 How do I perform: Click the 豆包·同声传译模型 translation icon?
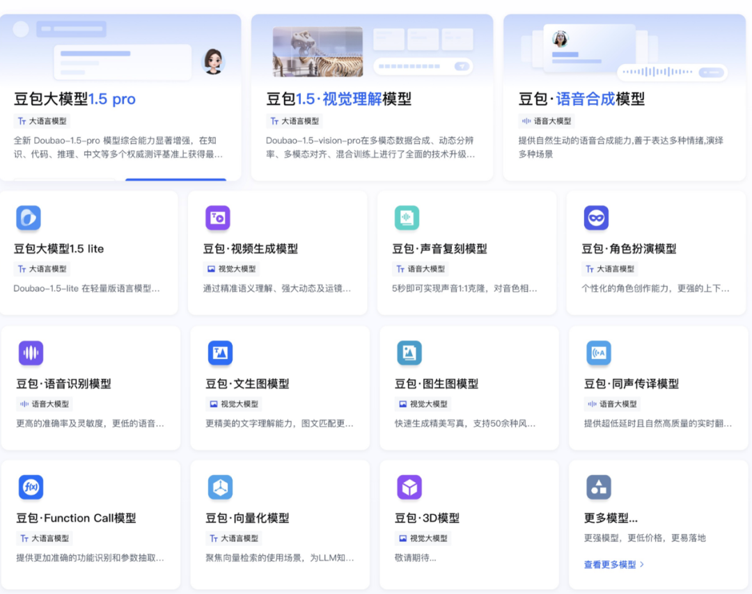[x=599, y=353]
